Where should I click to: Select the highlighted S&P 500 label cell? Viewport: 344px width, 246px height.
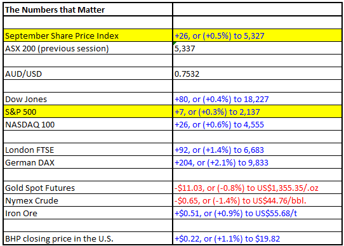click(88, 112)
